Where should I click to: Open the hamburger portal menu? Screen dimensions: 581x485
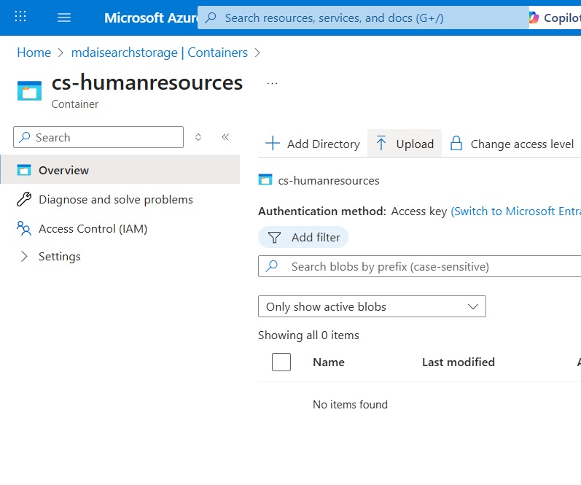click(x=64, y=18)
